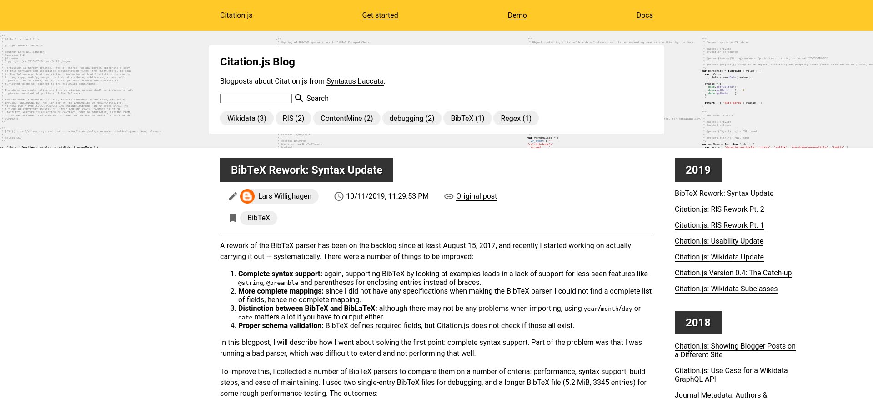Open the collected BibTeX parsers link
Screen dimensions: 873x399
coord(337,372)
